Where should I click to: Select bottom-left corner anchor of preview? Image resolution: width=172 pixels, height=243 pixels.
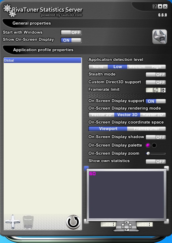(x=86, y=221)
